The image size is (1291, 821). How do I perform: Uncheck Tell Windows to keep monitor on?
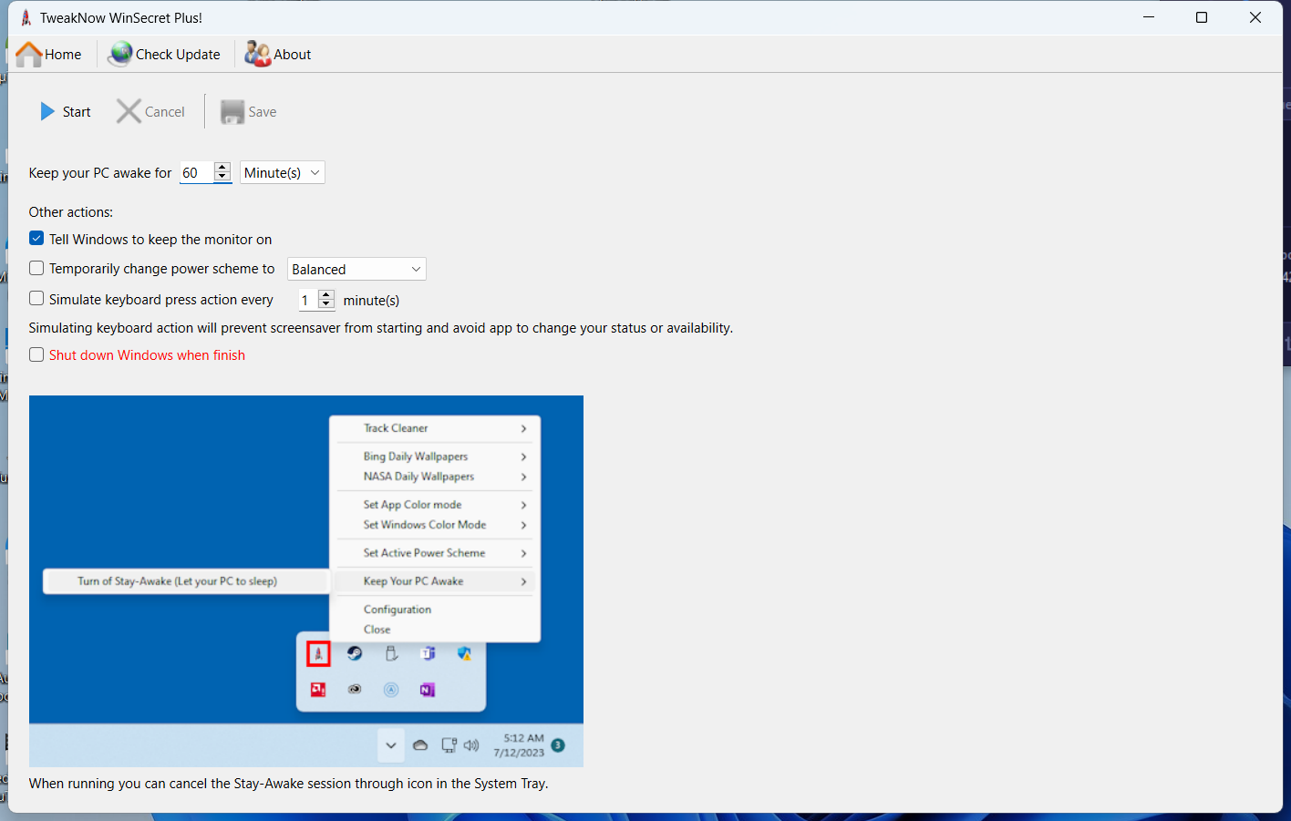36,239
